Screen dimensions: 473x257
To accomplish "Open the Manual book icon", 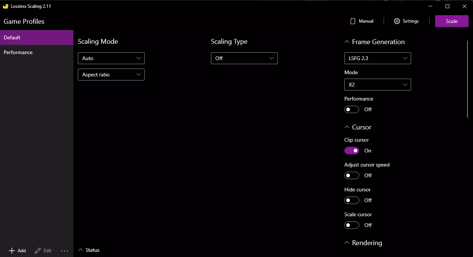I will (x=353, y=21).
